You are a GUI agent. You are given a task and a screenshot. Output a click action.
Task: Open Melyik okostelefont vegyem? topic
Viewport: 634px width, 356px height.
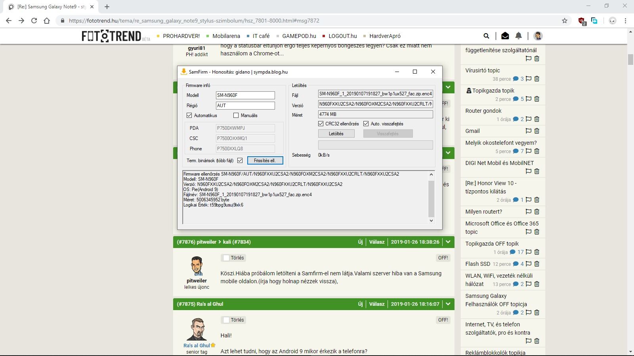tap(501, 143)
